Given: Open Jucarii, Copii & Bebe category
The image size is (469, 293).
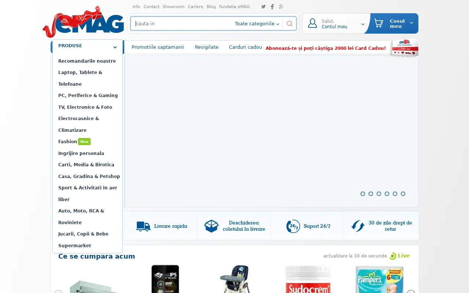Looking at the screenshot, I should (x=83, y=234).
